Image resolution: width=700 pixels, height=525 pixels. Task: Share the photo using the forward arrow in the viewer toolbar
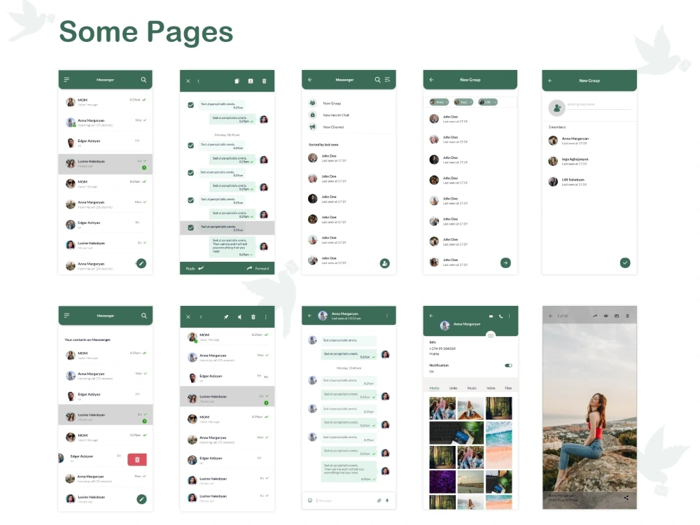(594, 316)
